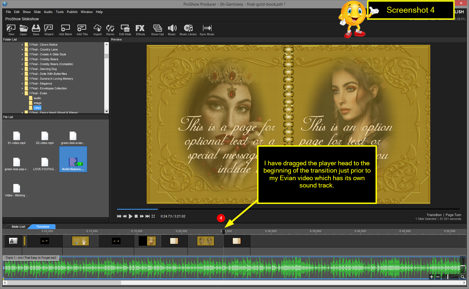Click the Add Title icon
The image size is (469, 289).
pyautogui.click(x=82, y=30)
